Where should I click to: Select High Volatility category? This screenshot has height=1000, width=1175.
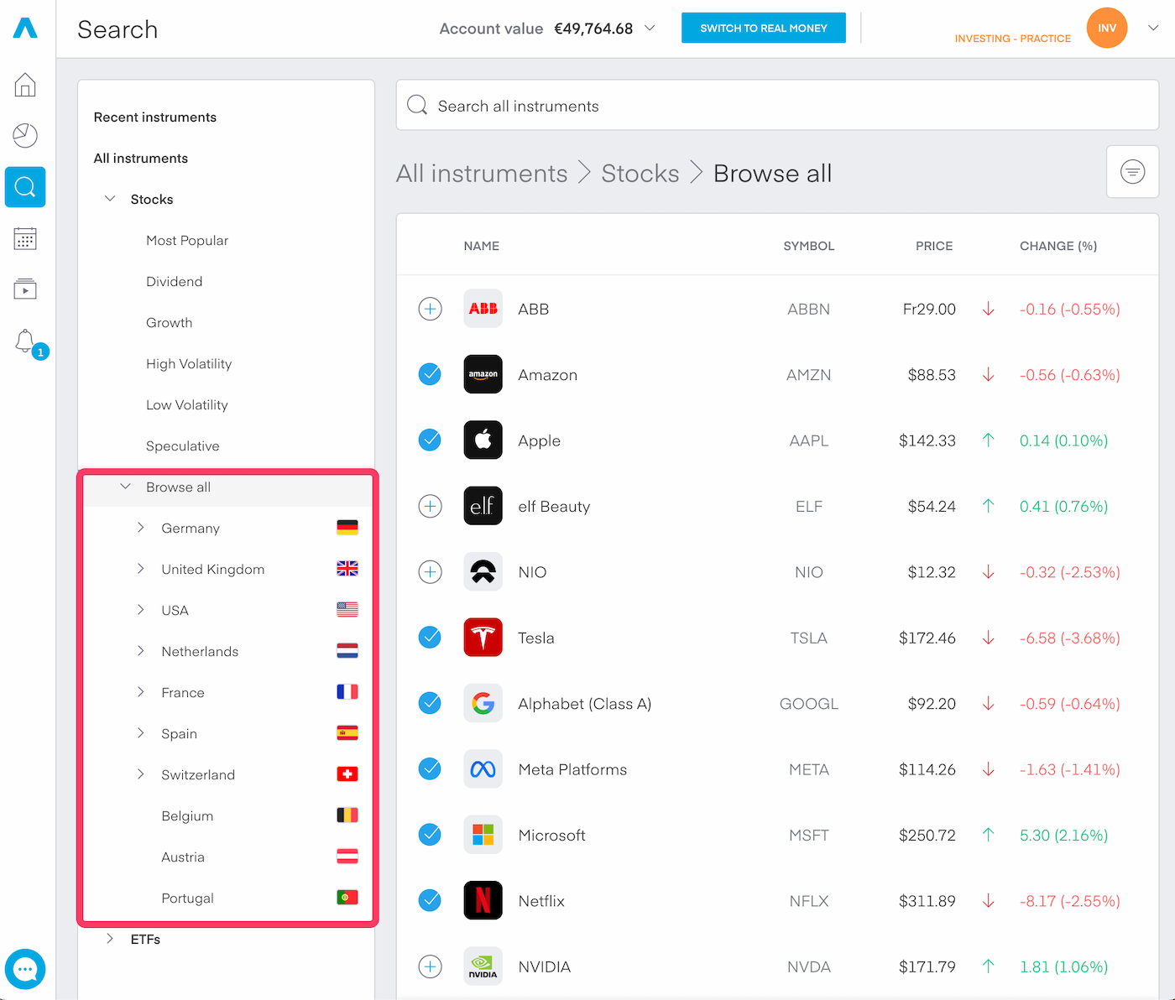click(189, 363)
